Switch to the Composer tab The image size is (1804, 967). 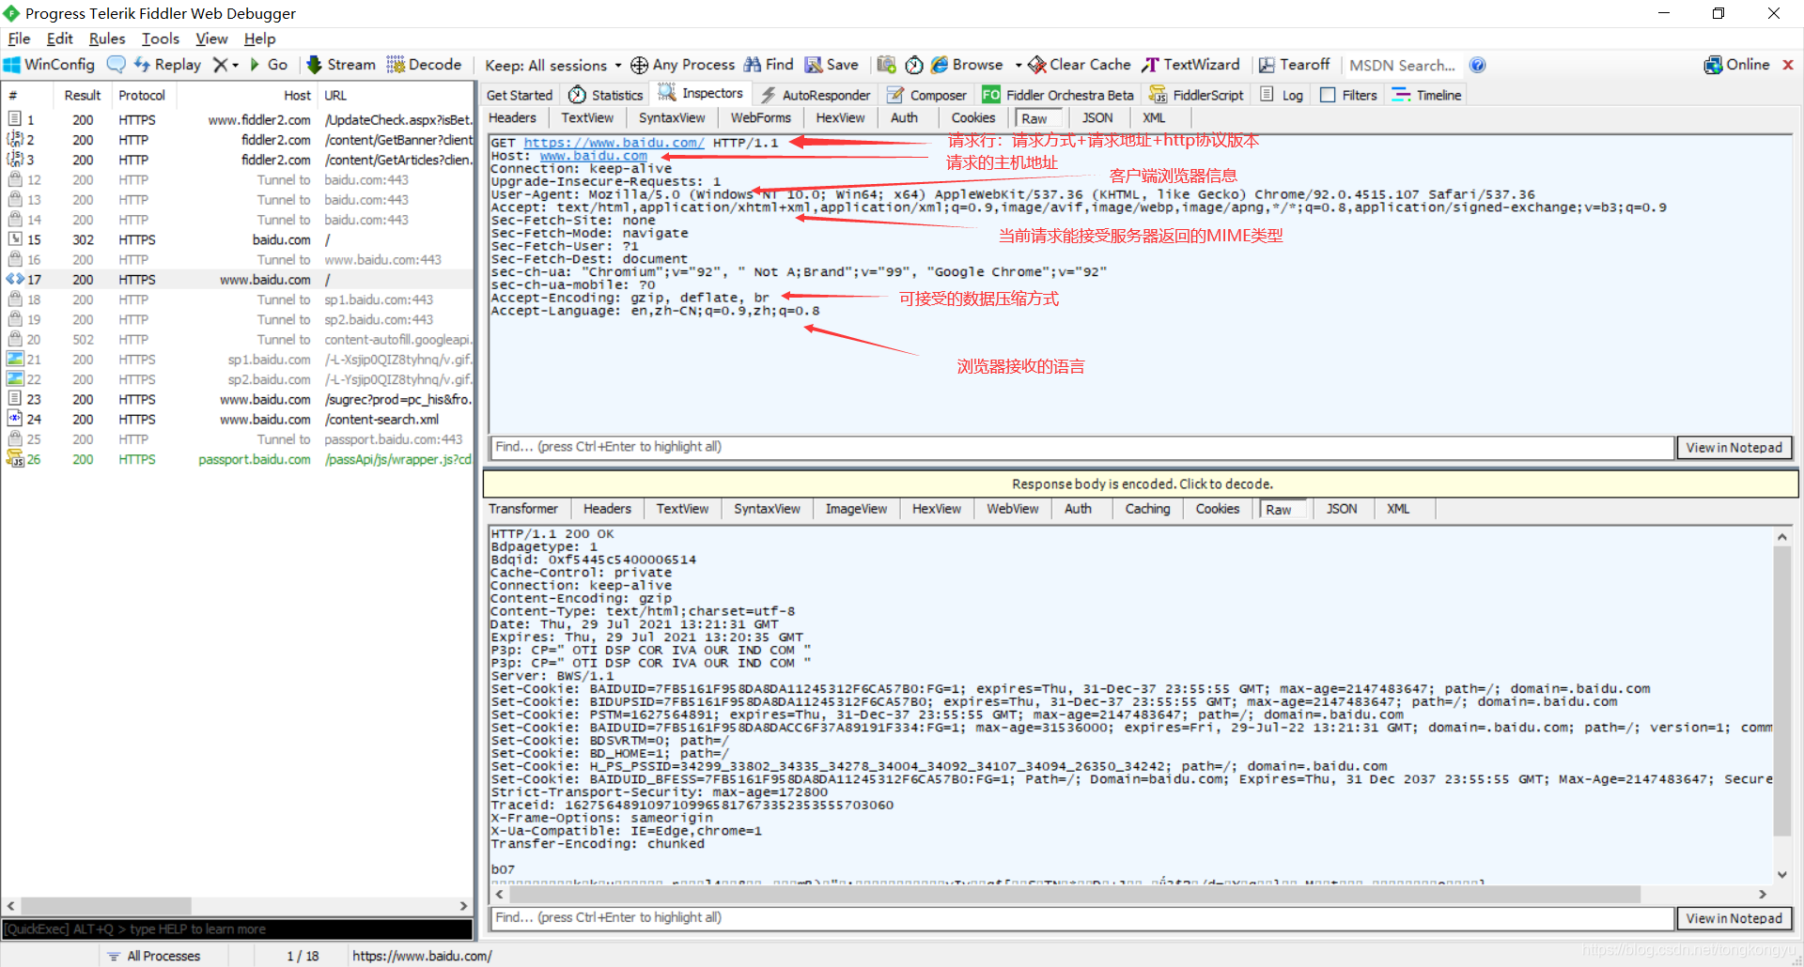coord(927,95)
